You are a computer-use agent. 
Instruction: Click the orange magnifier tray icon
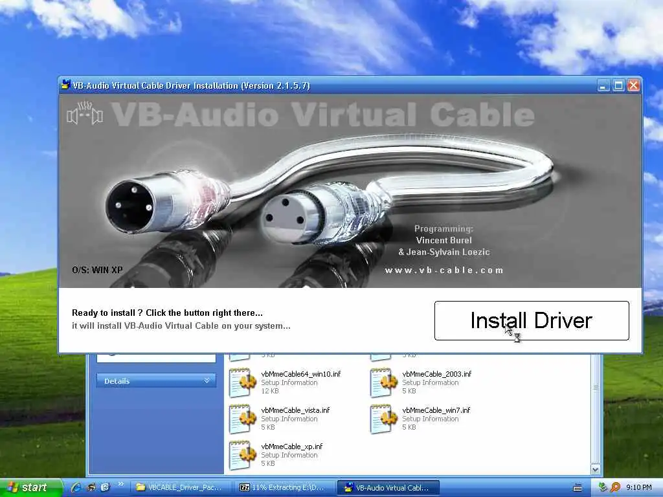pyautogui.click(x=615, y=487)
